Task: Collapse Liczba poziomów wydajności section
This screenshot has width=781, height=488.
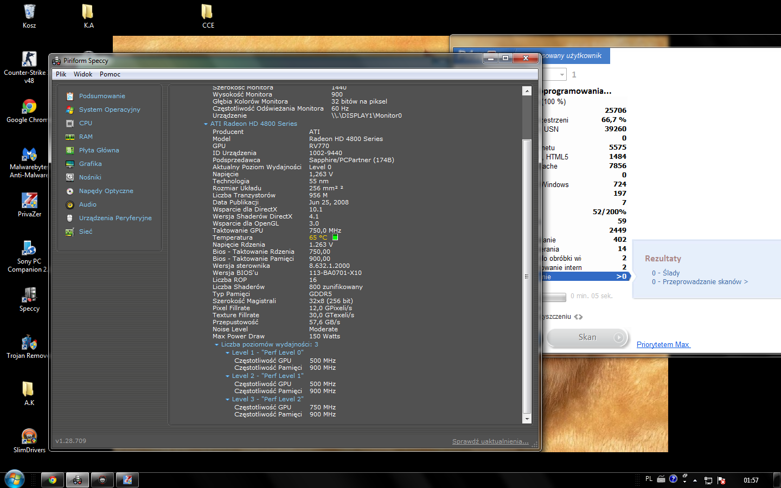Action: click(x=216, y=345)
